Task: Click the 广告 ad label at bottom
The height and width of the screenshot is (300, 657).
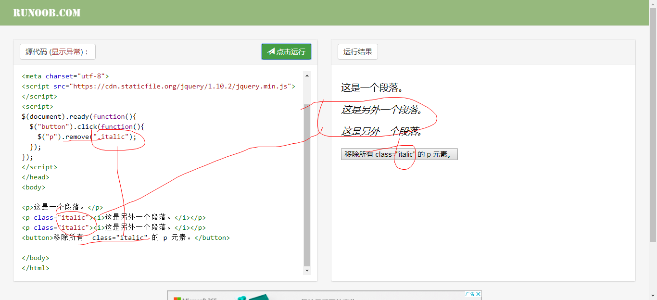Action: [470, 294]
